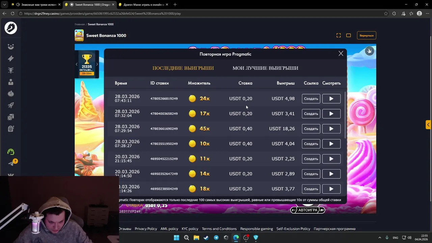The height and width of the screenshot is (243, 432).
Task: Switch to the Драгон Мани browser tab
Action: coord(143,5)
